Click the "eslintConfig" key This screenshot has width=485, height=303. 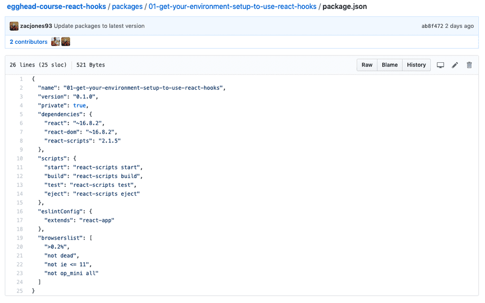[60, 212]
